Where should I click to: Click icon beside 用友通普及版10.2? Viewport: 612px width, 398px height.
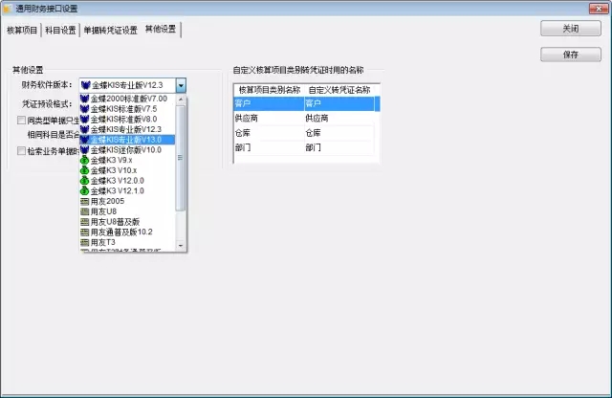tap(85, 232)
